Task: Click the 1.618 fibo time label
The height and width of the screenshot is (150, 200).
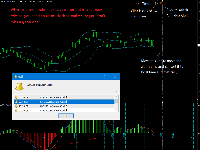Action: pos(124,136)
